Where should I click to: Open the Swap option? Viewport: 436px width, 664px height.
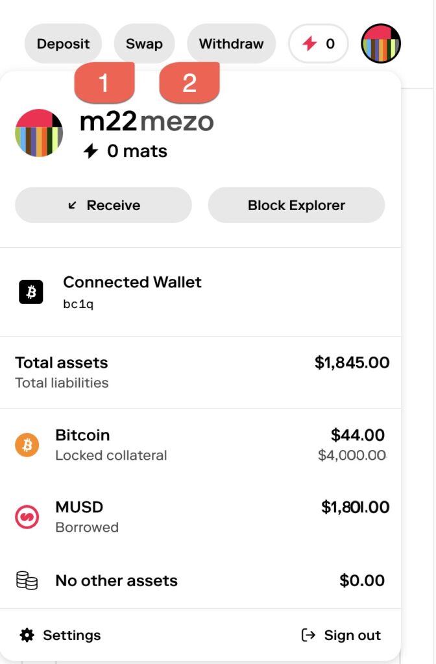[x=144, y=44]
